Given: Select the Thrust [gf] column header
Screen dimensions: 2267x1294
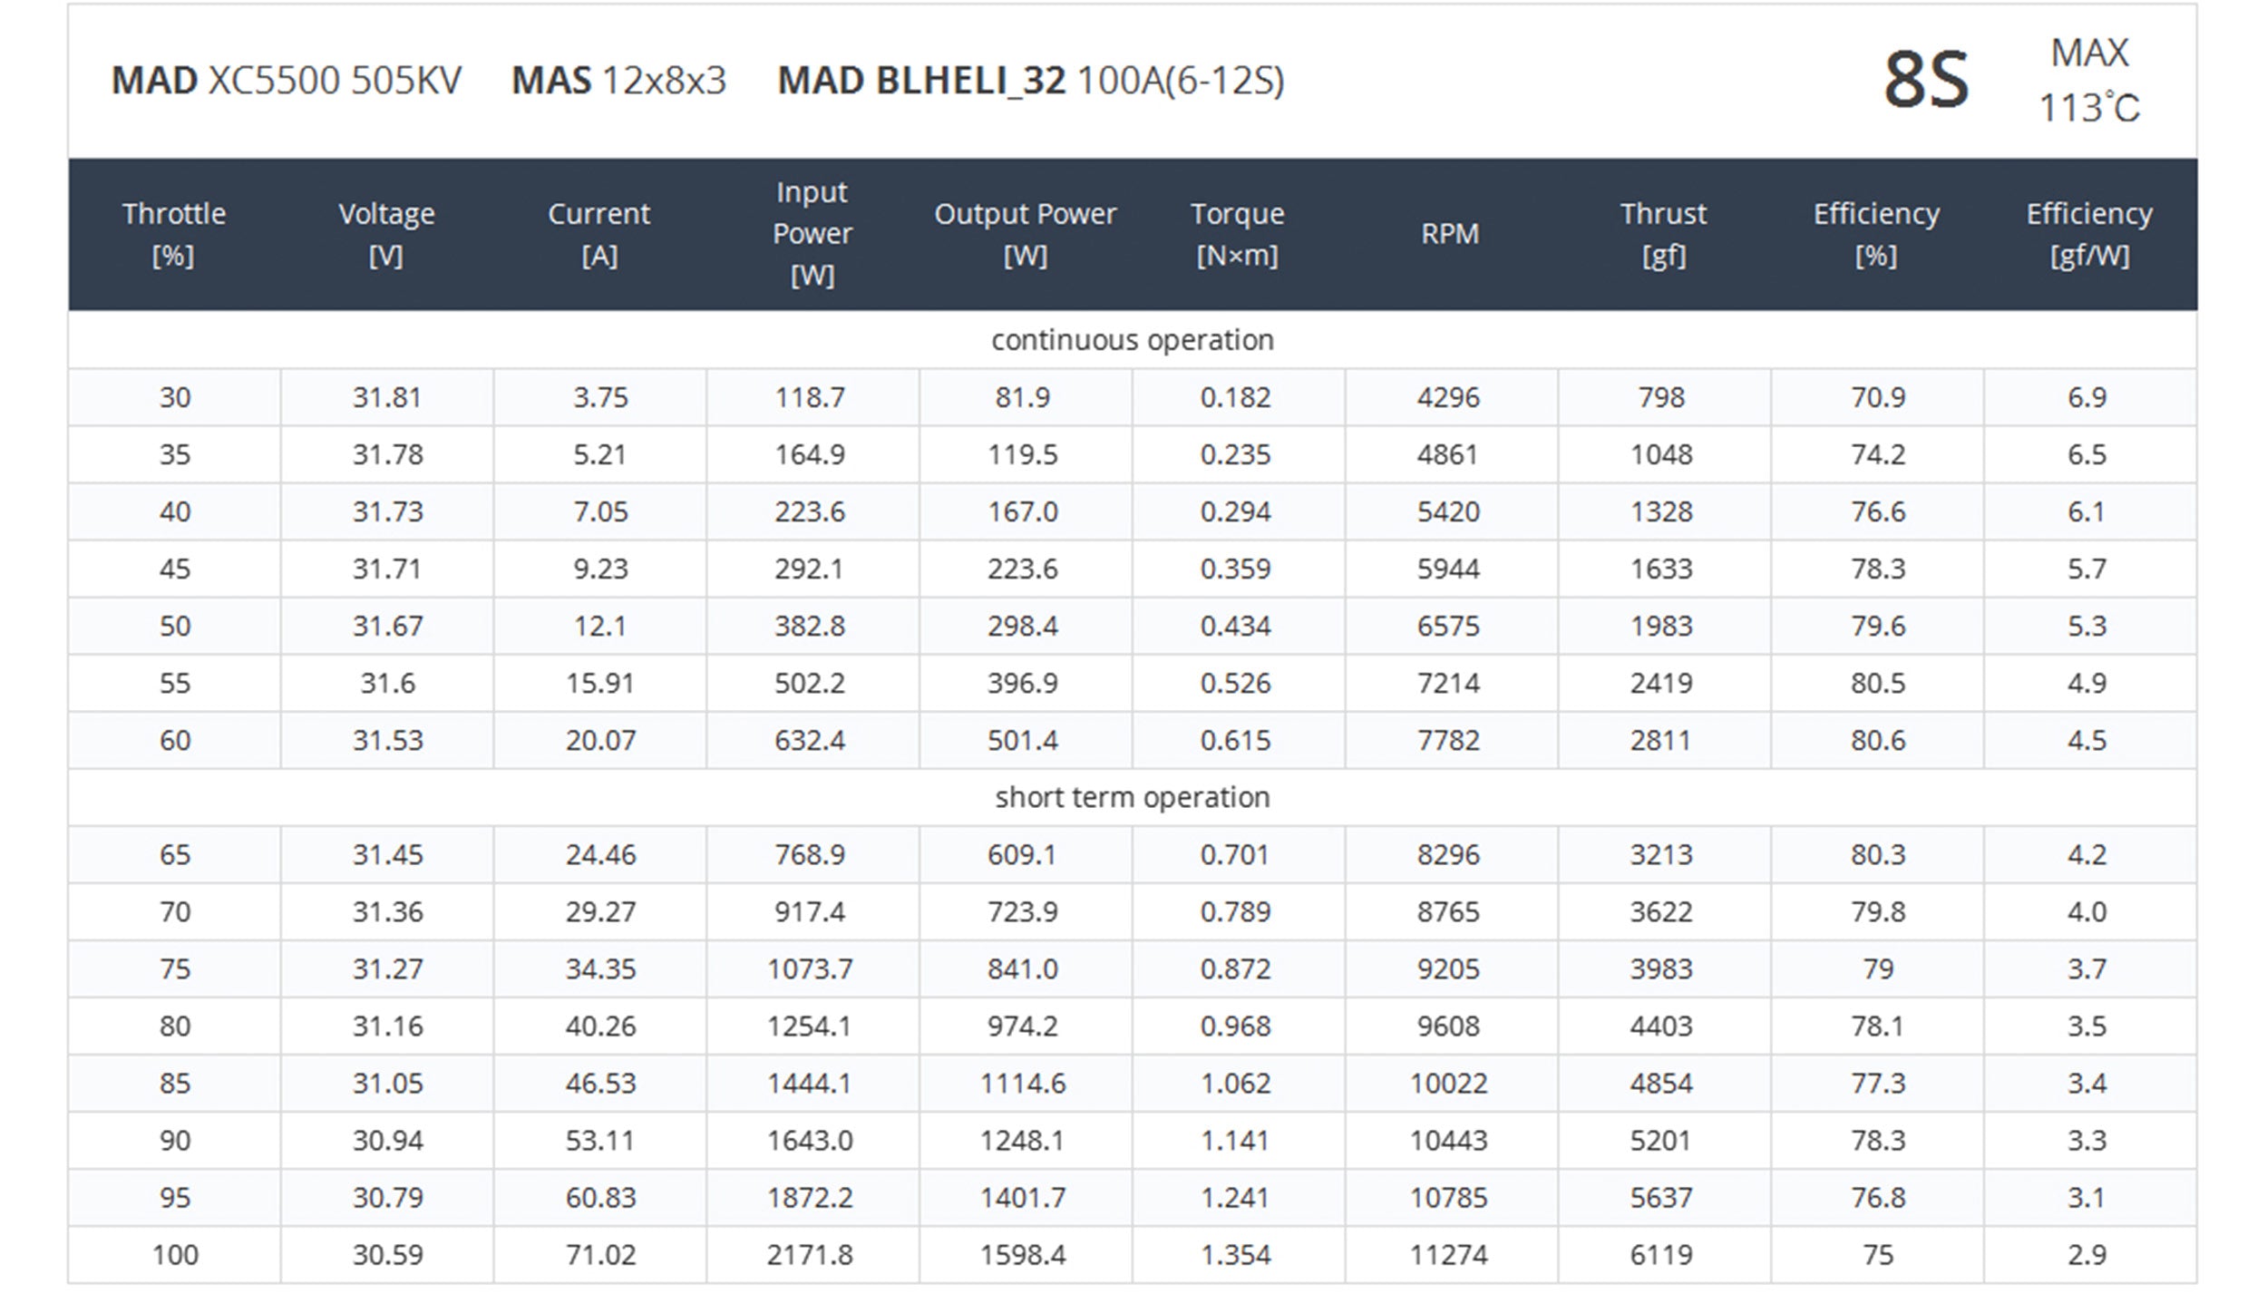Looking at the screenshot, I should coord(1663,234).
